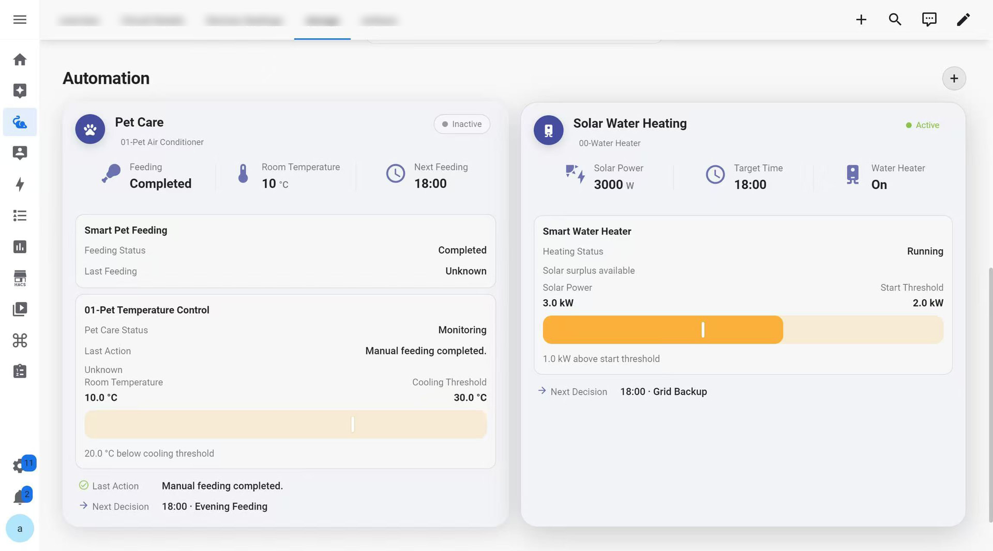Click the top bar plus icon
Viewport: 993px width, 551px height.
click(861, 20)
